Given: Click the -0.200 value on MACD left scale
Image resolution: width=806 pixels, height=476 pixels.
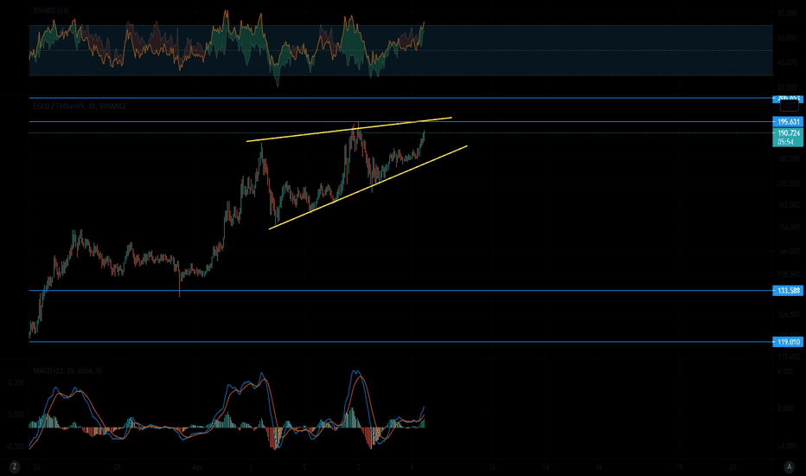Looking at the screenshot, I should point(15,447).
